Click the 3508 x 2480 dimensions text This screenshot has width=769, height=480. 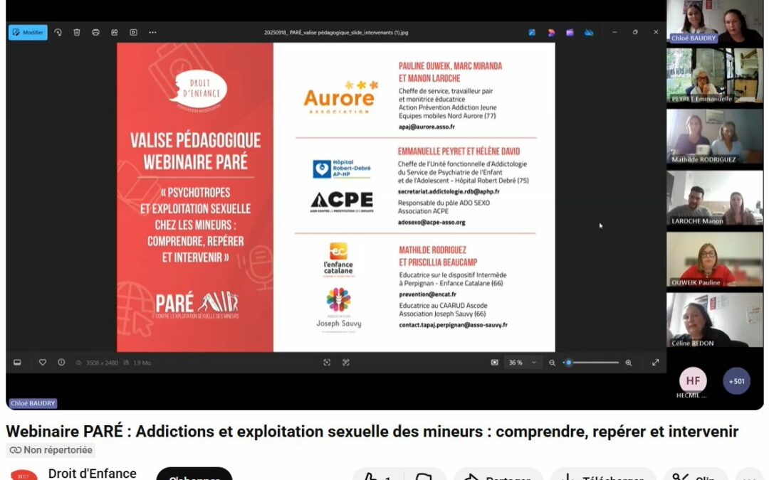pos(102,363)
